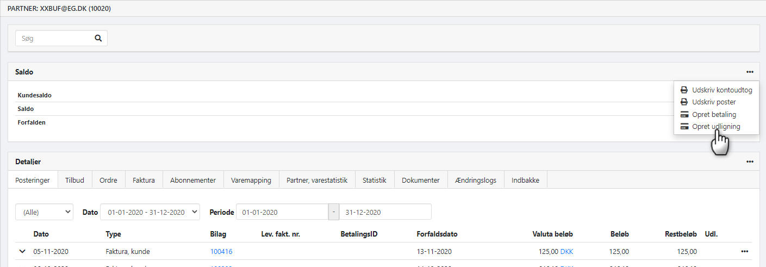Image resolution: width=766 pixels, height=267 pixels.
Task: Open the Dato range dropdown
Action: 150,212
